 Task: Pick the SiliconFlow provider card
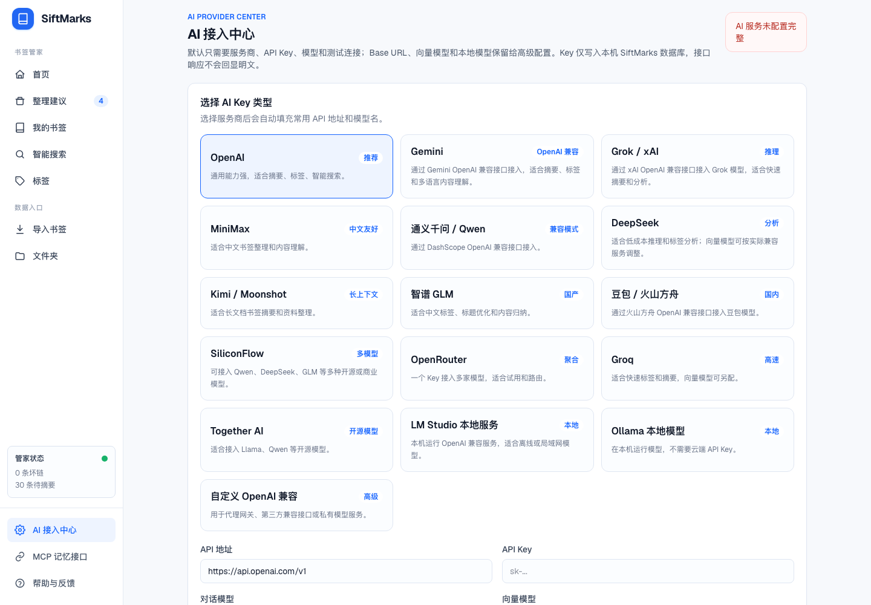296,368
